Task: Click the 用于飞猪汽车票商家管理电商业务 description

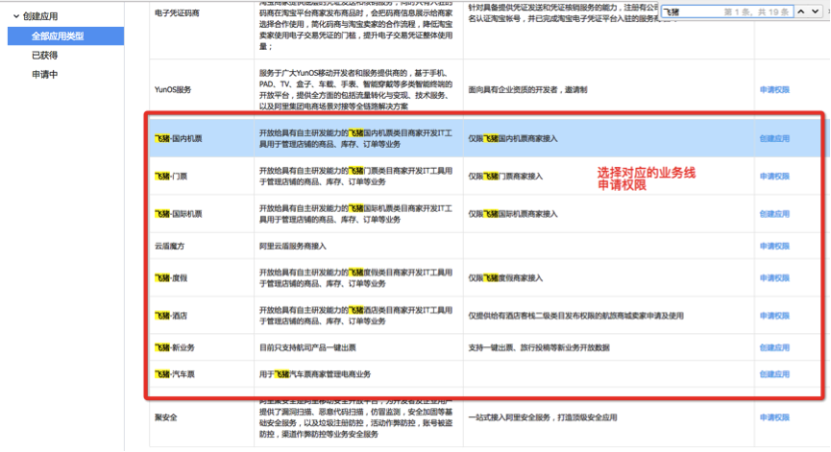Action: point(315,374)
